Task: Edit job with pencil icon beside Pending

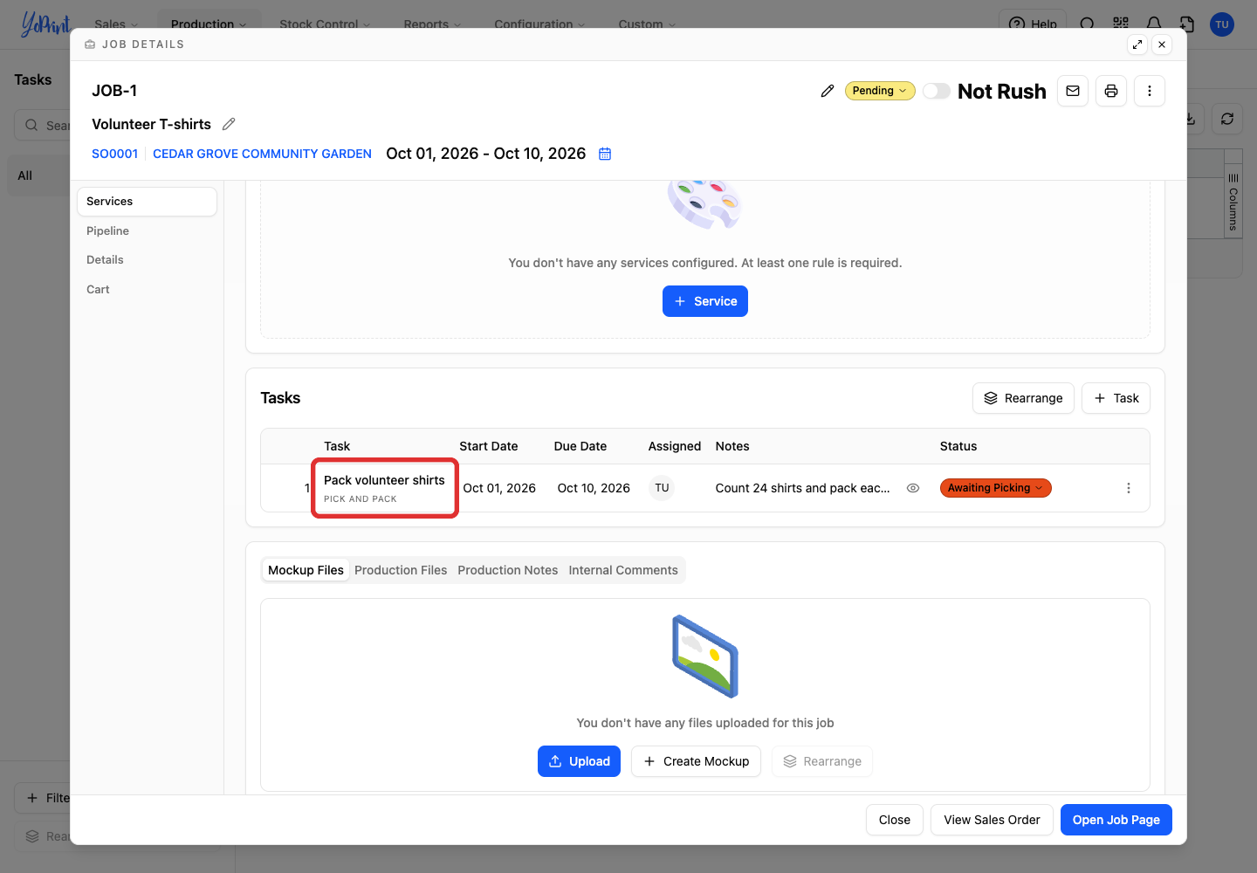Action: click(828, 91)
